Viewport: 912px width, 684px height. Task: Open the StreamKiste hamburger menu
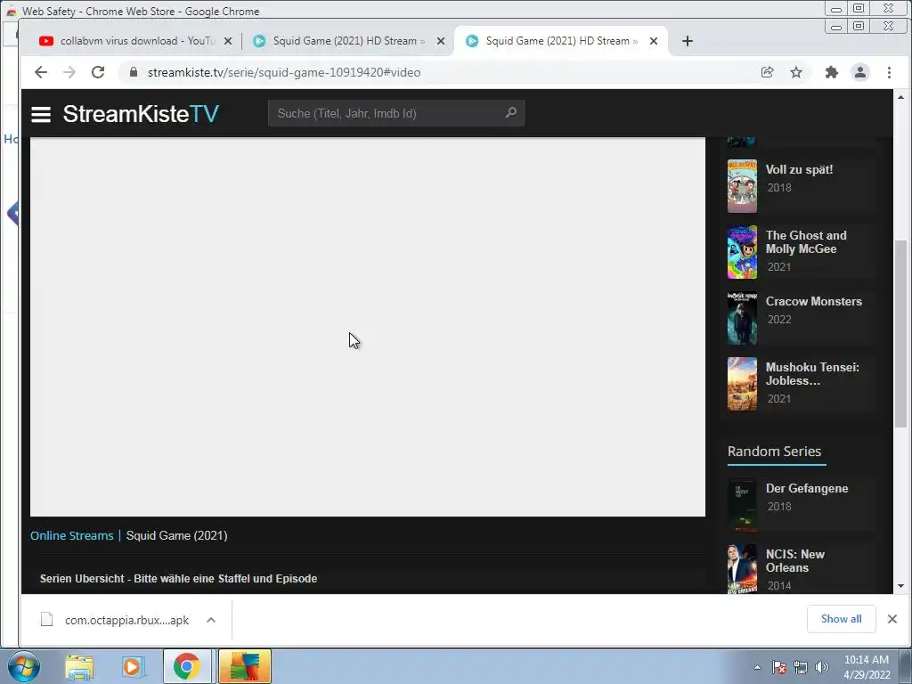click(41, 114)
